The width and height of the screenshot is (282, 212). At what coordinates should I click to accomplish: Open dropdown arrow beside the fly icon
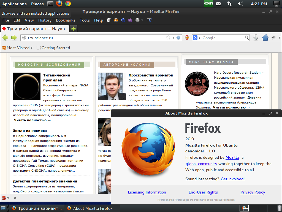(280, 38)
